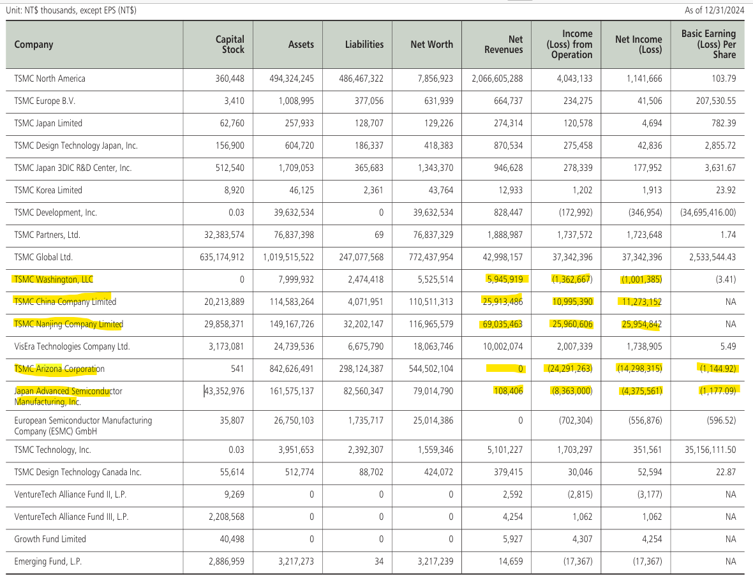
Task: Select European Semiconductor Manufacturing Company name
Action: 83,425
